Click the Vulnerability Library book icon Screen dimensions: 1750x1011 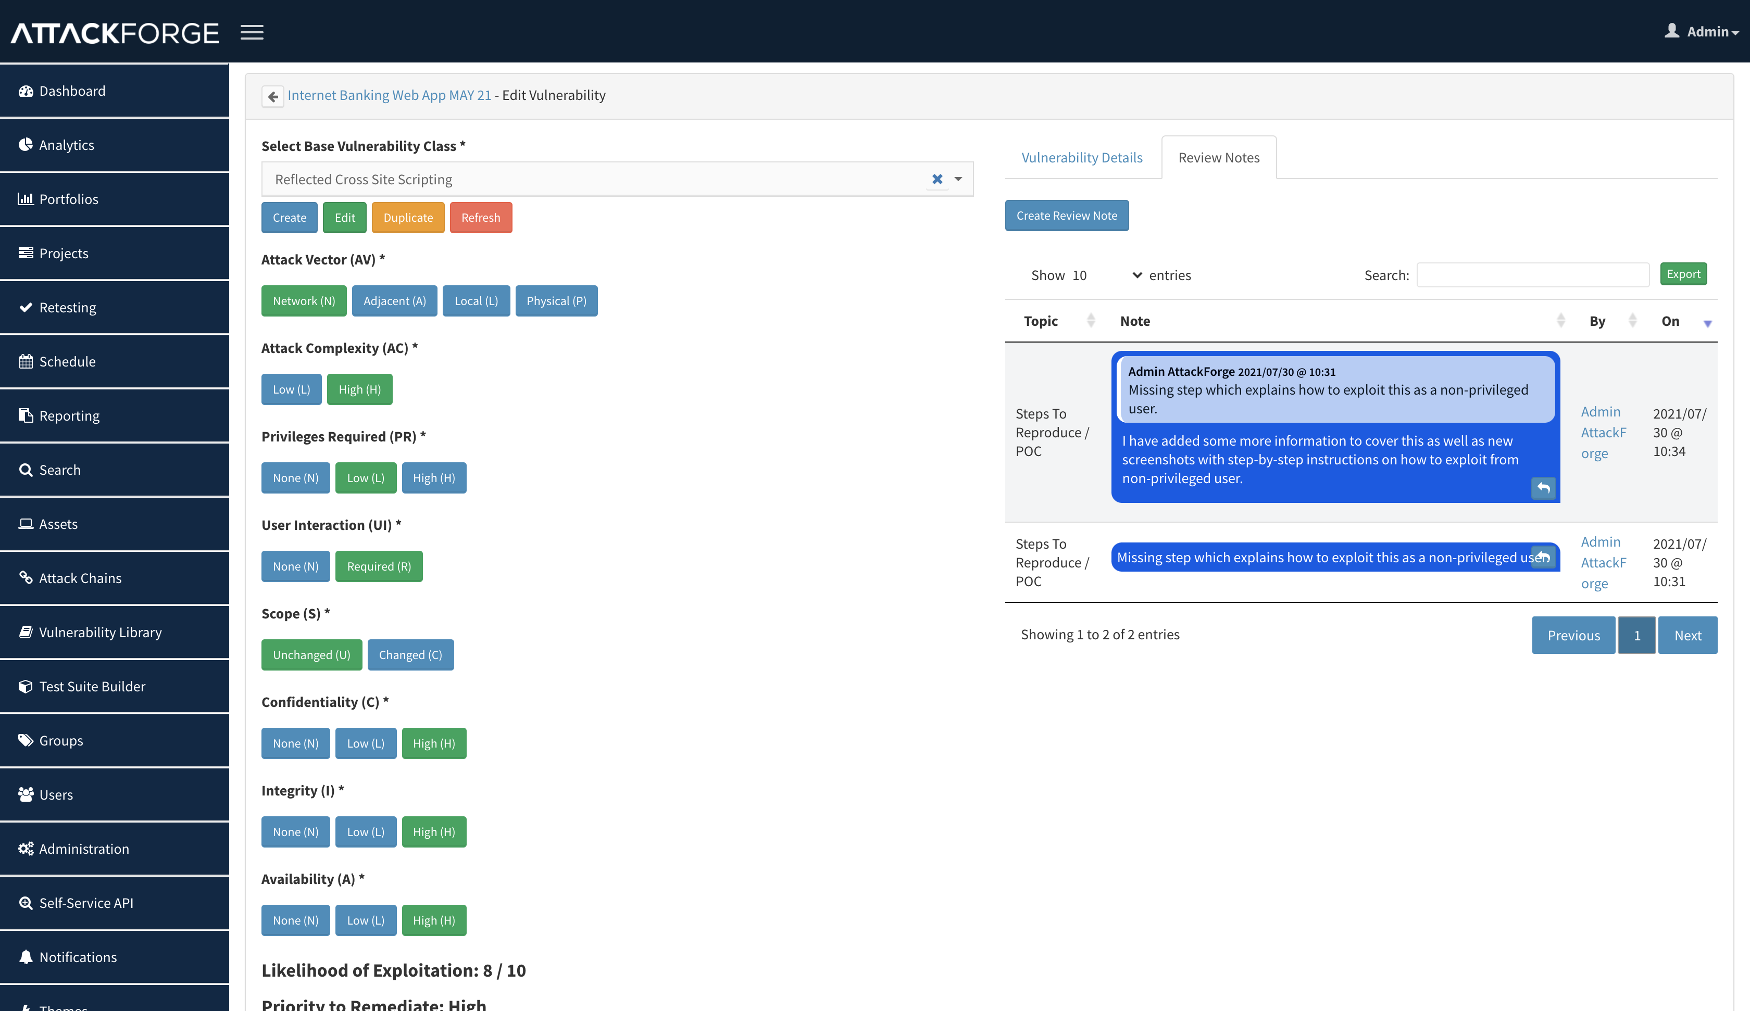pos(26,632)
